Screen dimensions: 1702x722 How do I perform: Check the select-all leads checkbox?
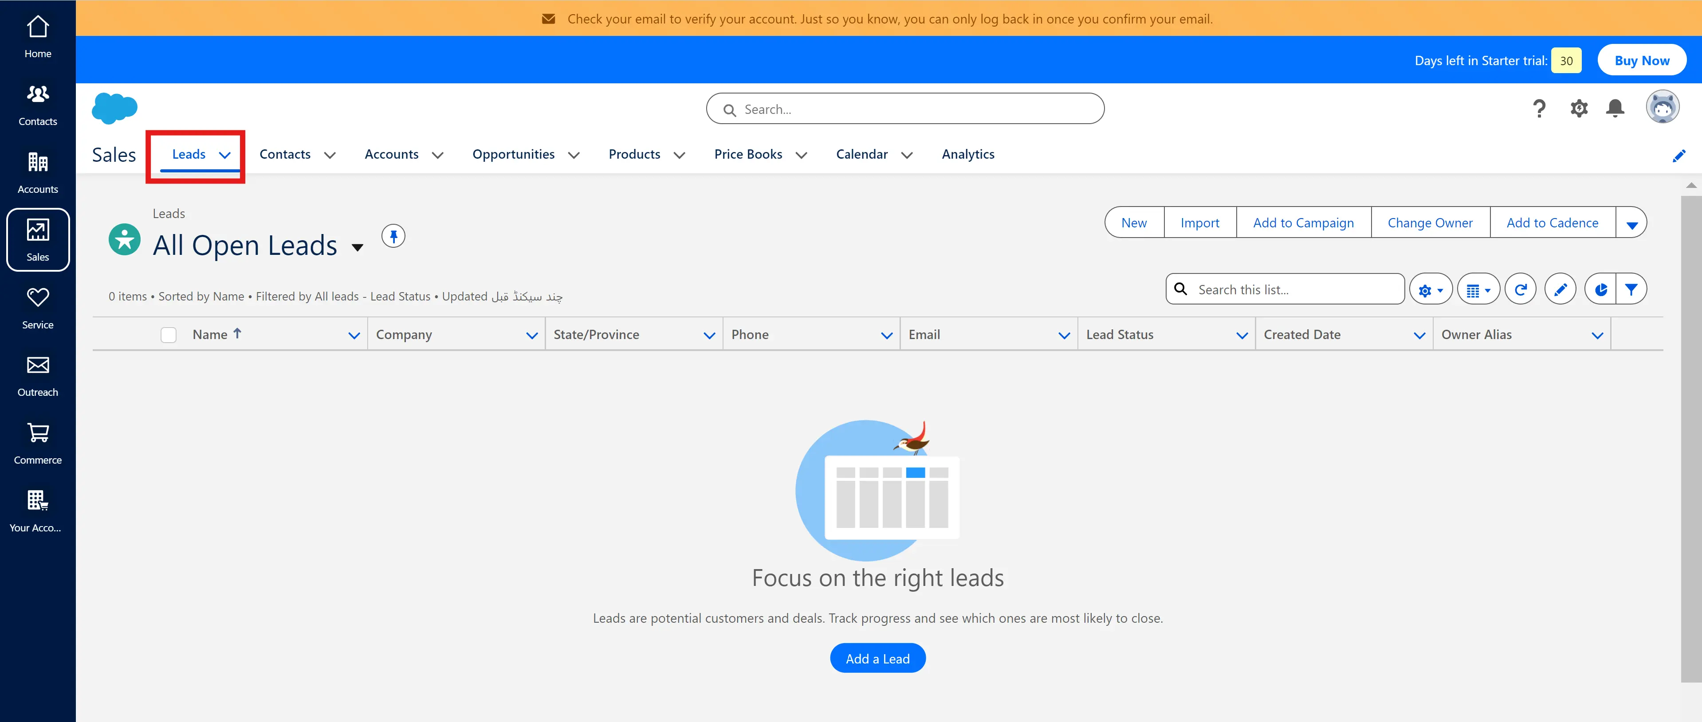[x=169, y=335]
